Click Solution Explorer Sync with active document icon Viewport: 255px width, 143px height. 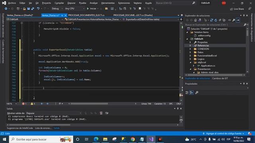(x=212, y=20)
